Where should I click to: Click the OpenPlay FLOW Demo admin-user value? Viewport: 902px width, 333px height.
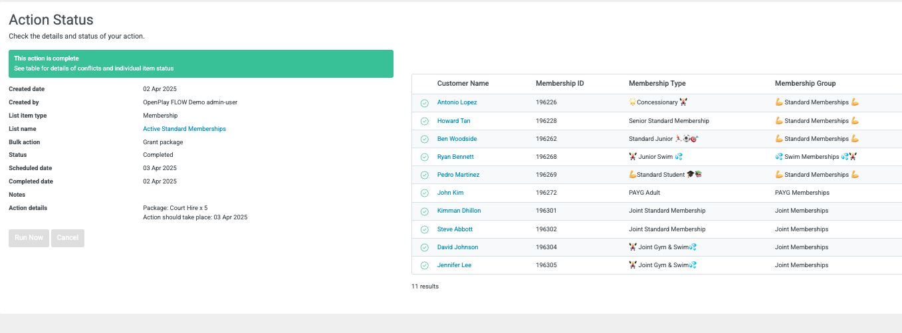(x=190, y=102)
